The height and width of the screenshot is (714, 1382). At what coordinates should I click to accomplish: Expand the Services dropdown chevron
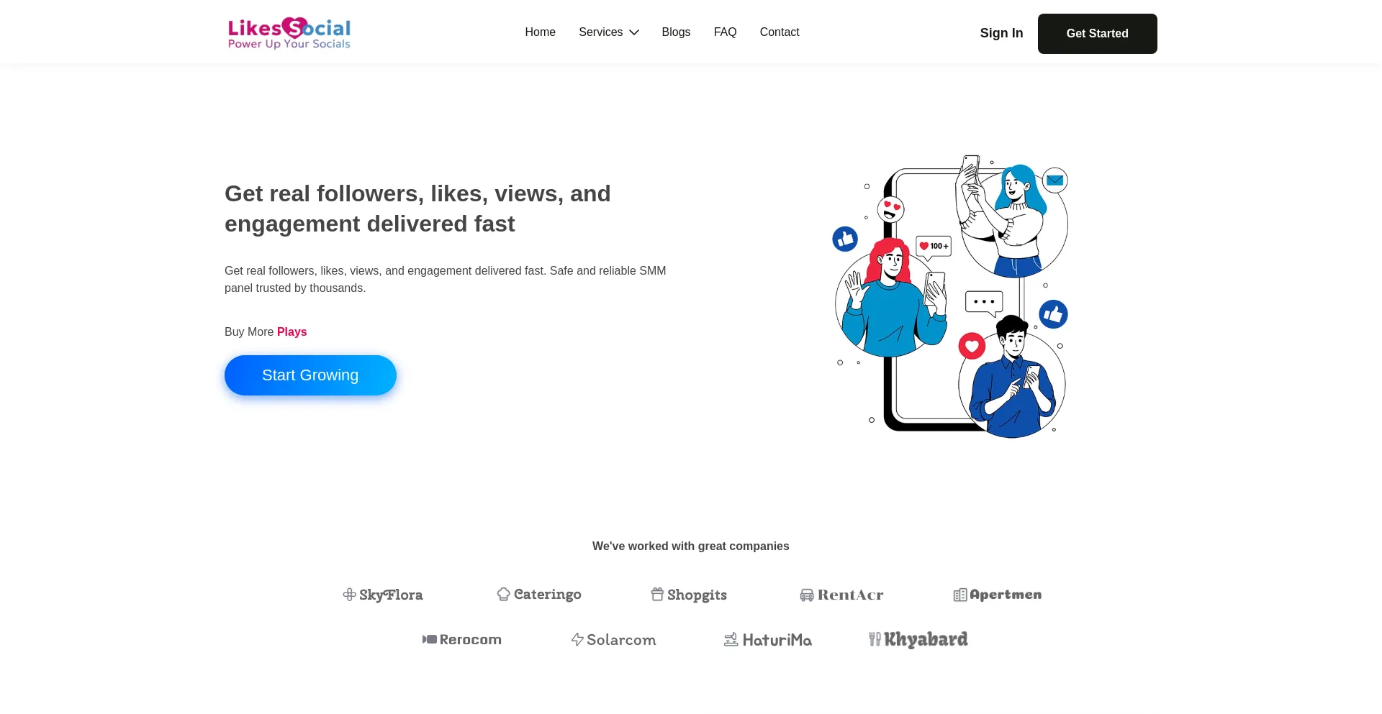pos(634,32)
